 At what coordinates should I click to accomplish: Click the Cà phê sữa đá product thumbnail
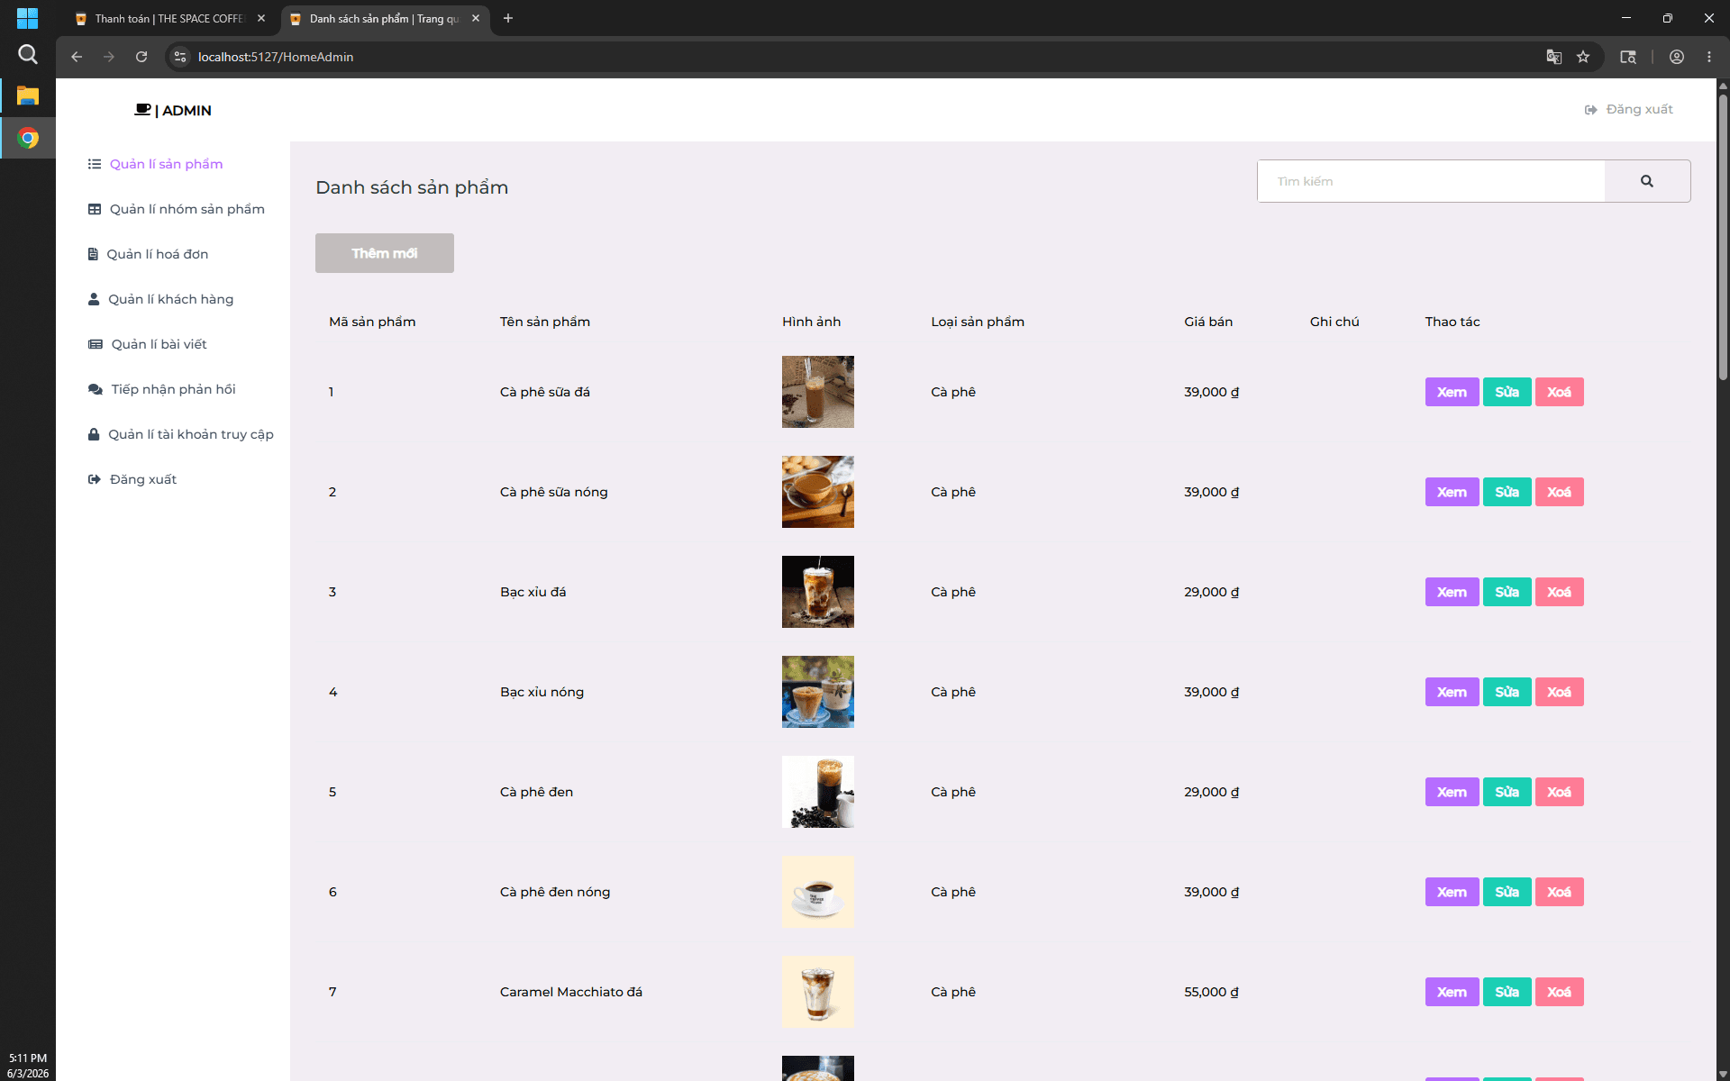pyautogui.click(x=817, y=392)
